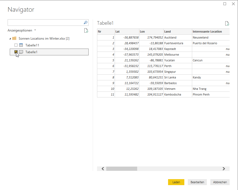This screenshot has width=238, height=190.
Task: Click the scroll left arrow
Action: click(x=103, y=169)
